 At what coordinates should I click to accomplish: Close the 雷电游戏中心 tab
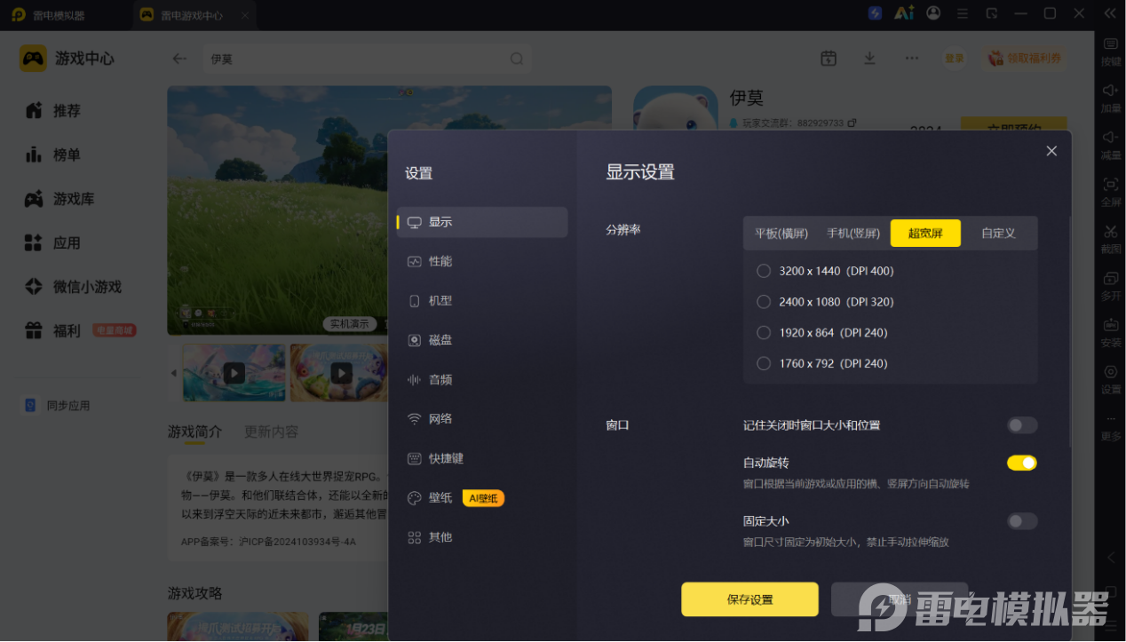244,15
